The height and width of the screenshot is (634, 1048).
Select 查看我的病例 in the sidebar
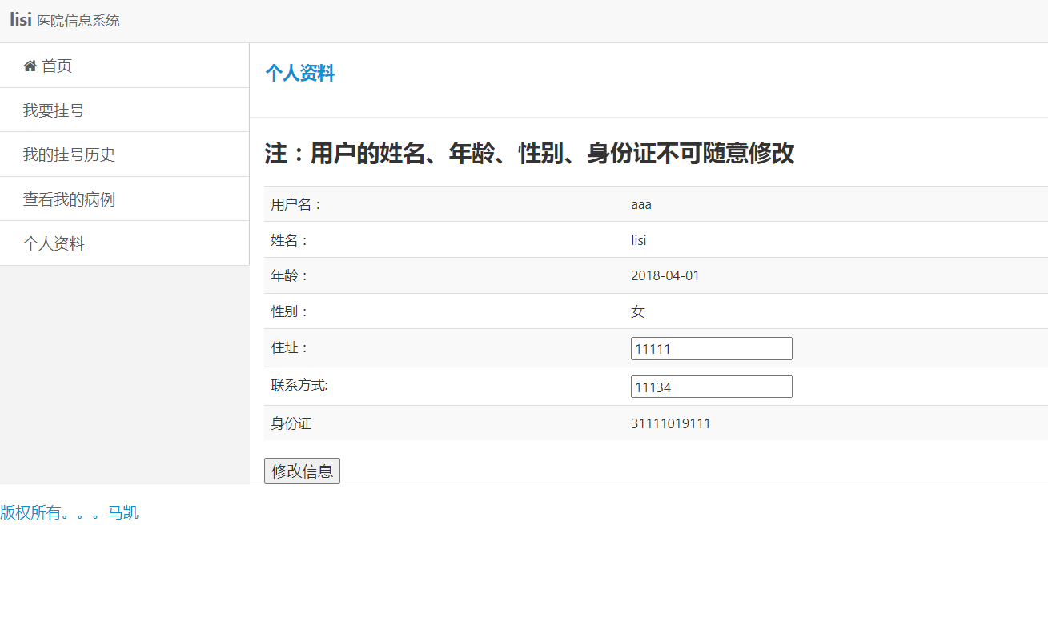point(124,199)
